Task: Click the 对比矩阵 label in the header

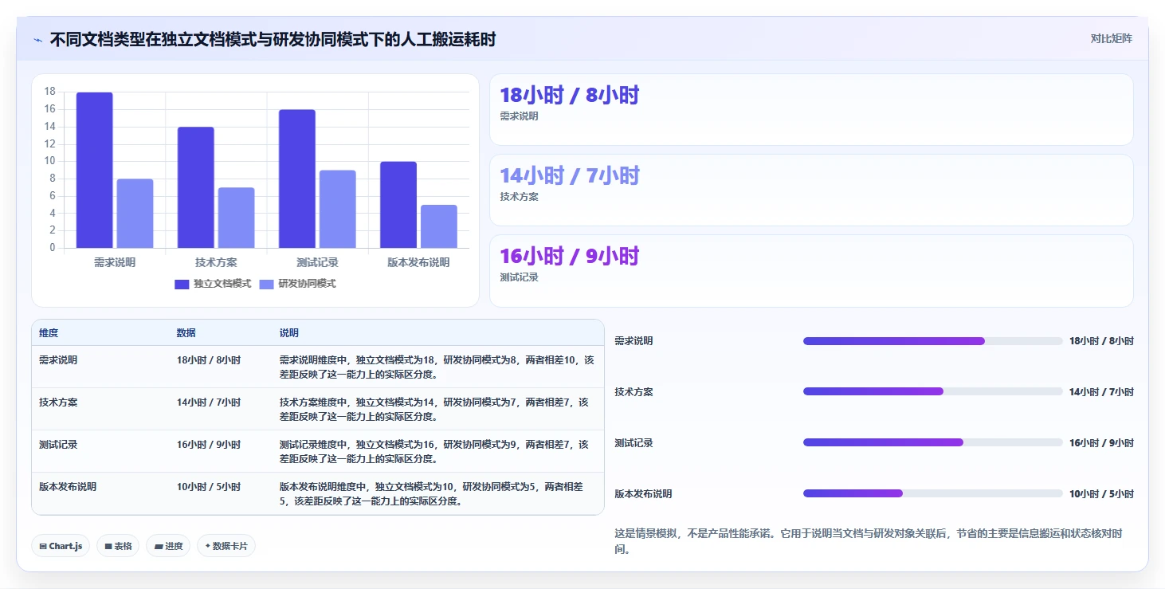Action: click(1112, 39)
